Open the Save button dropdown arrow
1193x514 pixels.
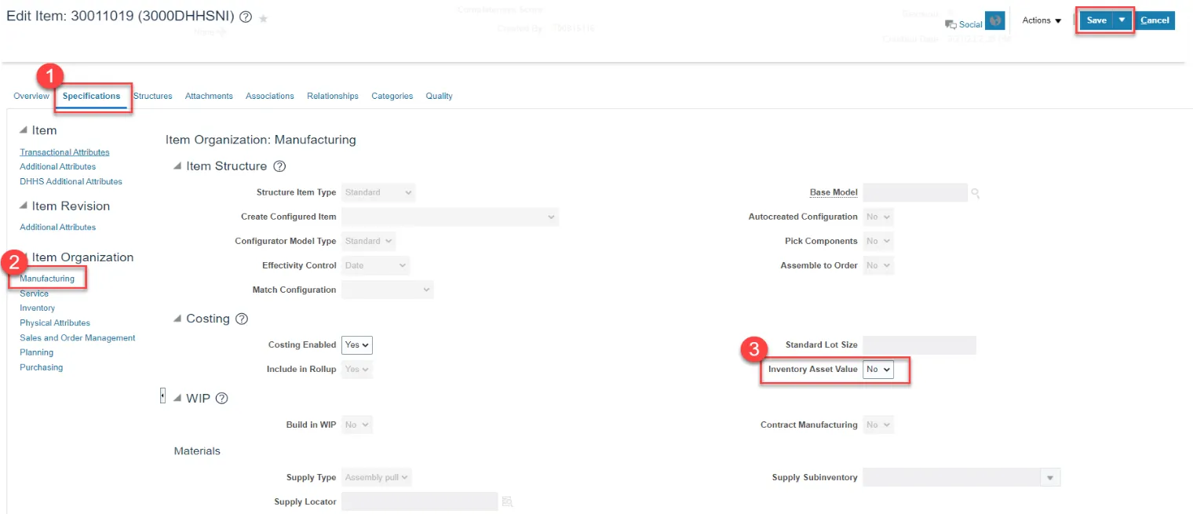1122,20
